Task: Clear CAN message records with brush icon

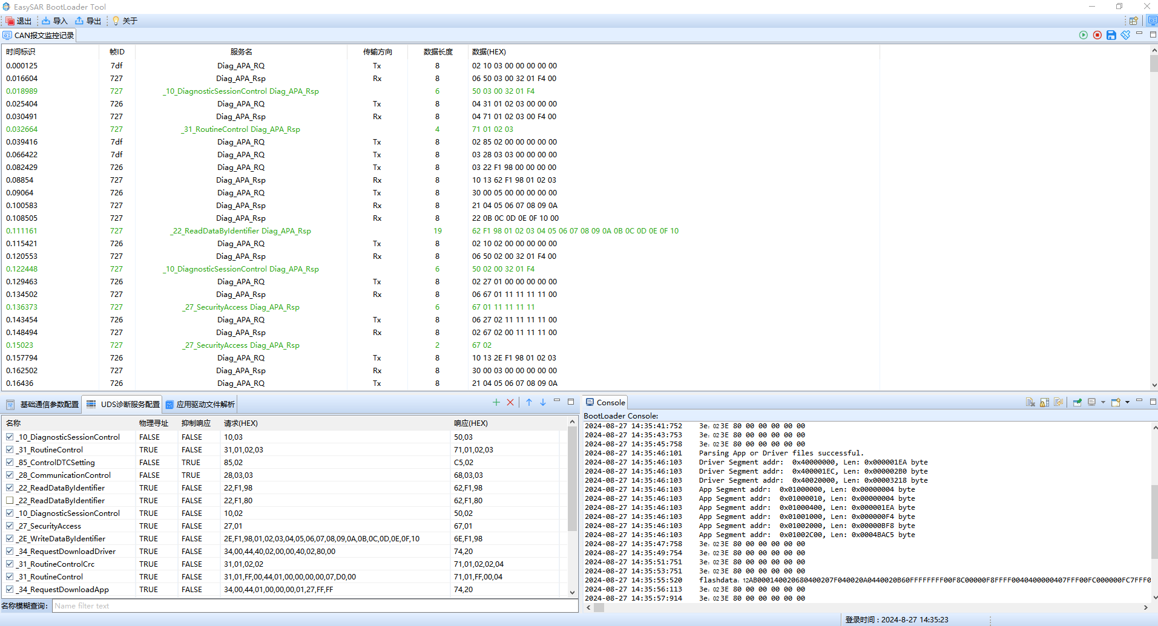Action: 1125,35
